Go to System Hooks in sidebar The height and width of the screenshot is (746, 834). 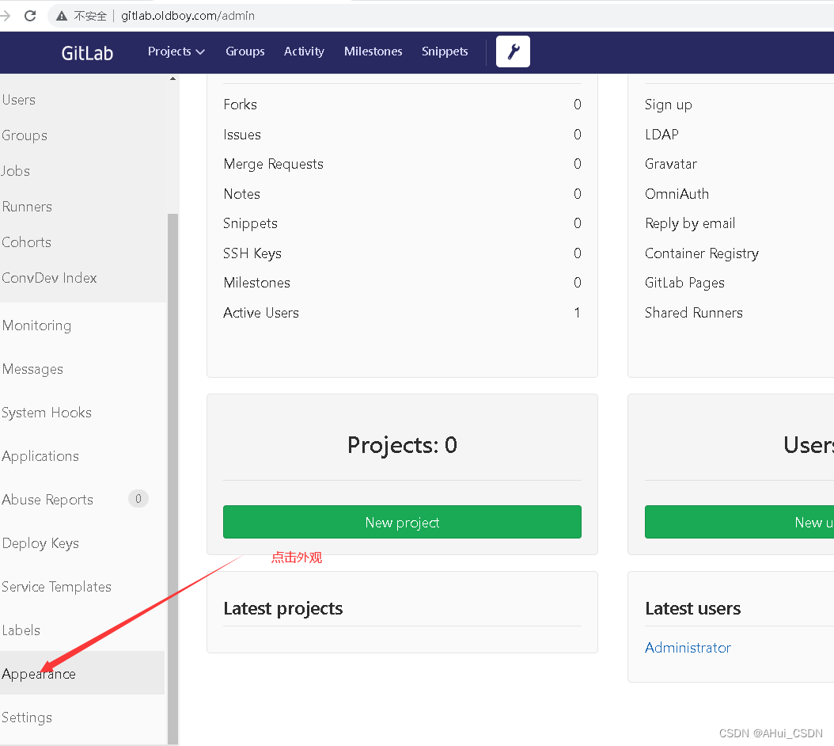pyautogui.click(x=47, y=413)
